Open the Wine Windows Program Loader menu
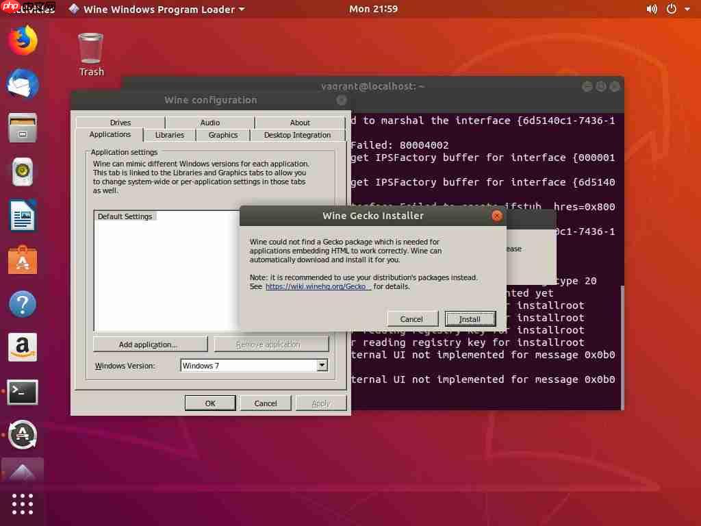701x526 pixels. coord(156,9)
